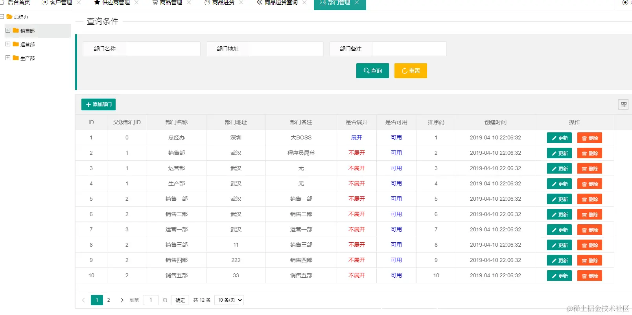Focus the 部门备注 input field
This screenshot has width=632, height=315.
[x=409, y=49]
